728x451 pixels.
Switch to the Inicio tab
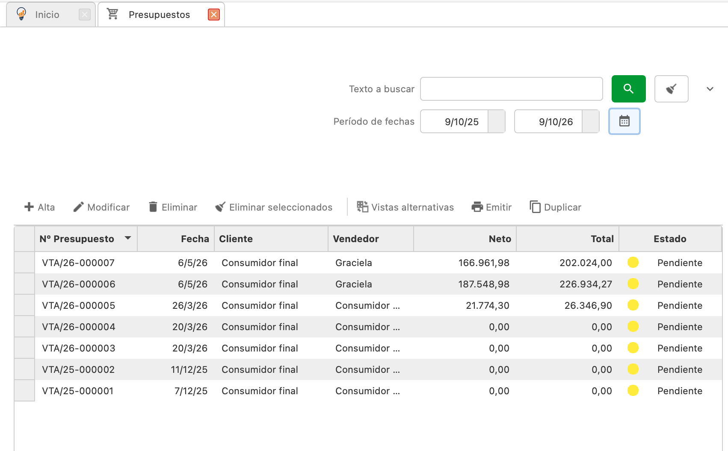click(x=47, y=15)
